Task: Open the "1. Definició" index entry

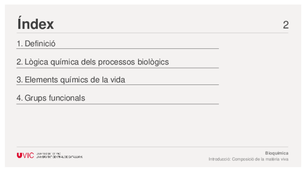Action: [x=36, y=44]
